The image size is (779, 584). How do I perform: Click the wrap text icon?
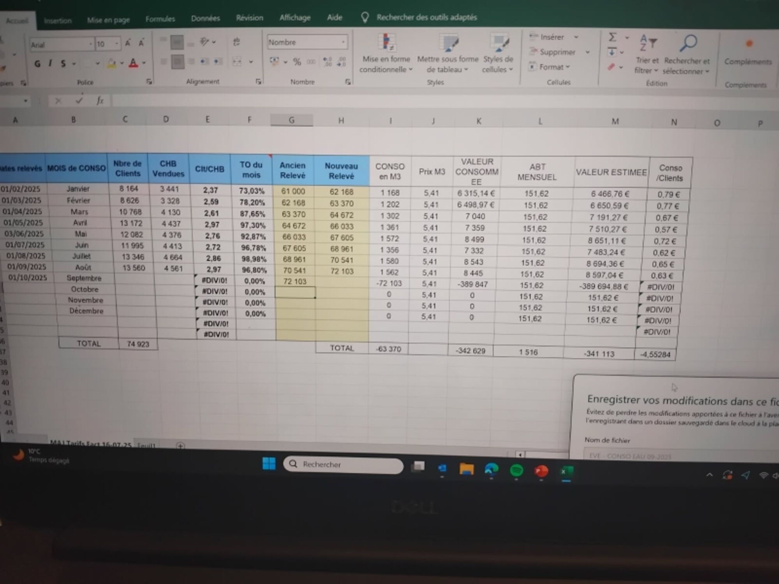[x=236, y=42]
